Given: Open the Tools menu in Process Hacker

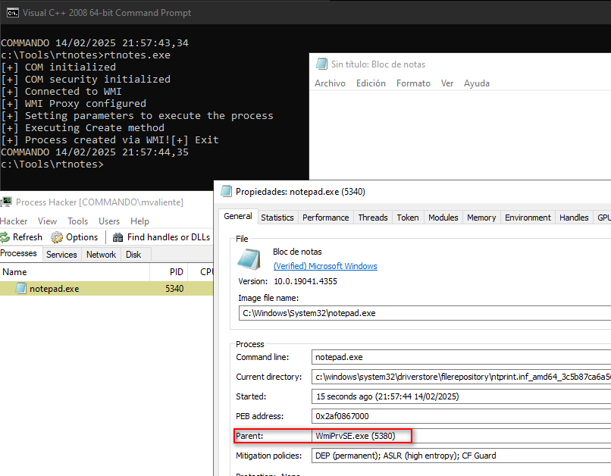Looking at the screenshot, I should pos(77,221).
